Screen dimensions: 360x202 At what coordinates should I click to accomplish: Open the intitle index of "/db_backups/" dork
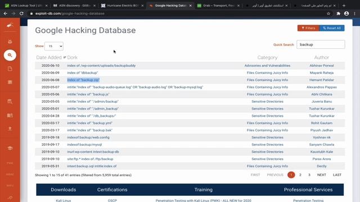91,116
